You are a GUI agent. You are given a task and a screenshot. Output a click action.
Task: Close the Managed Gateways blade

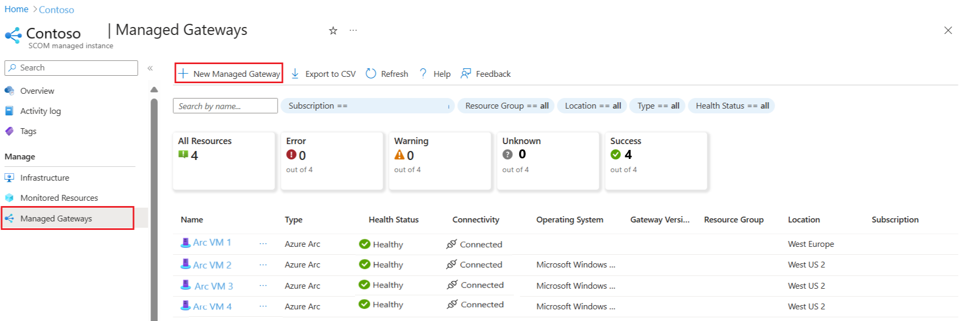[948, 30]
